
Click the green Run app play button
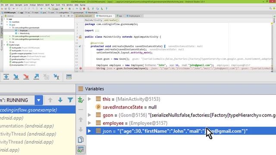(63, 9)
